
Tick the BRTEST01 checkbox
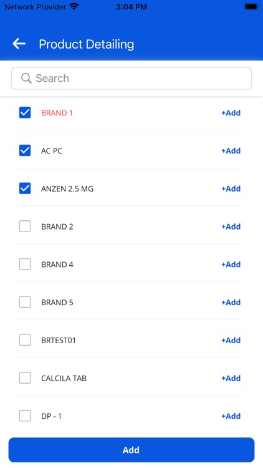click(25, 340)
